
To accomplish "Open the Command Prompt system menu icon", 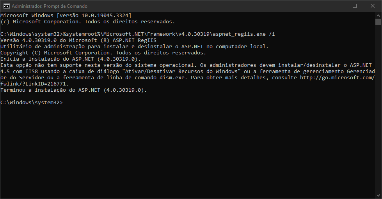I will (6, 6).
